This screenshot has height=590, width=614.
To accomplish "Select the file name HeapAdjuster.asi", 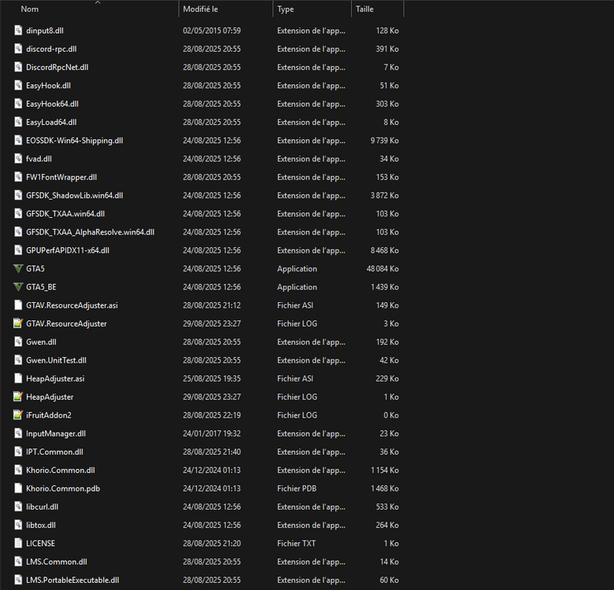I will click(55, 378).
